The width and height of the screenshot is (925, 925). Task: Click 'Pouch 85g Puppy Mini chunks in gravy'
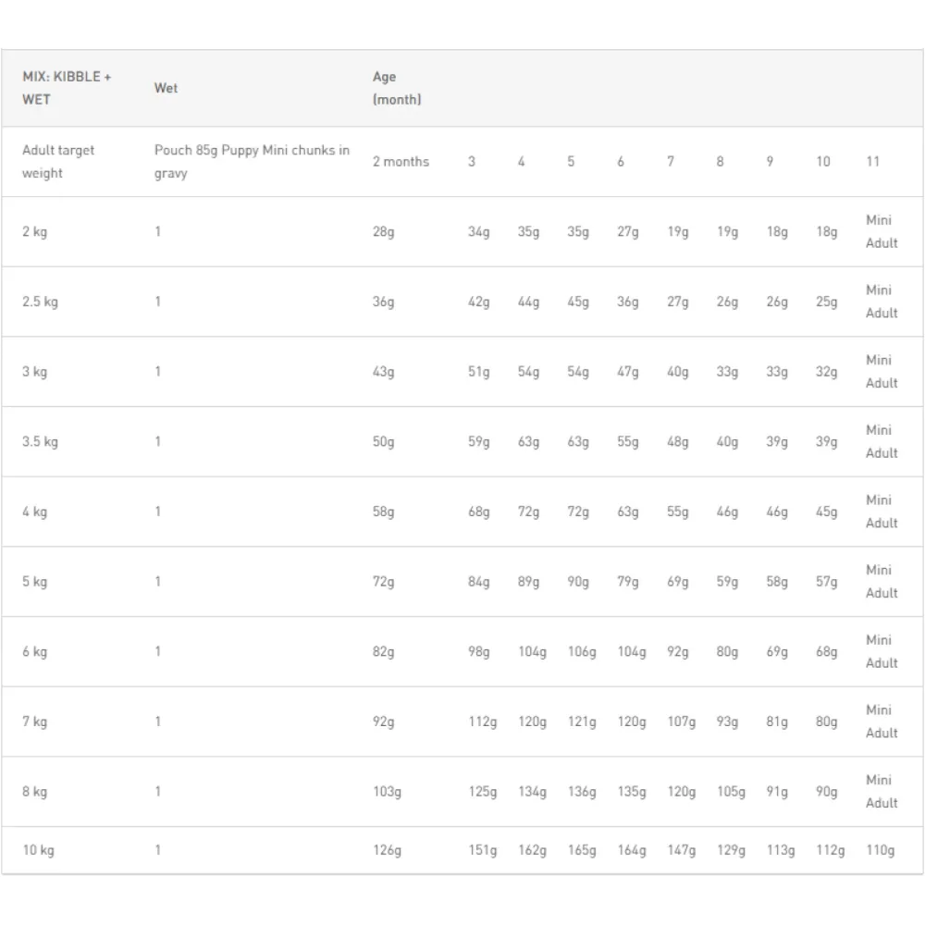click(253, 161)
